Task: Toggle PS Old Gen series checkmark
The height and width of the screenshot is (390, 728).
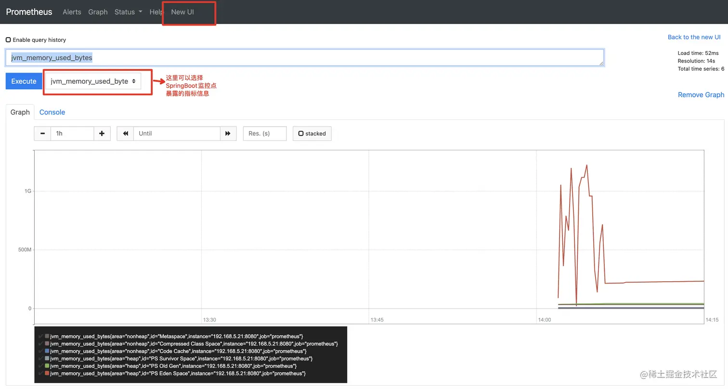Action: (x=41, y=366)
